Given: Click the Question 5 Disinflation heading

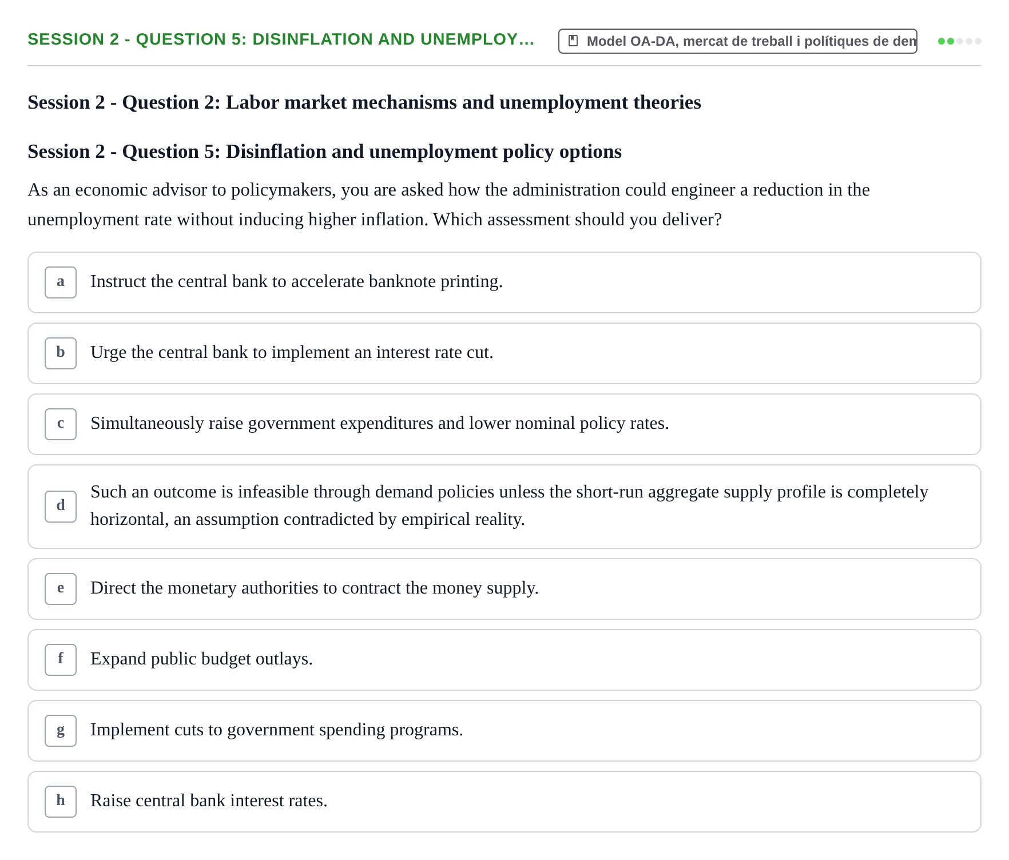Looking at the screenshot, I should 324,152.
